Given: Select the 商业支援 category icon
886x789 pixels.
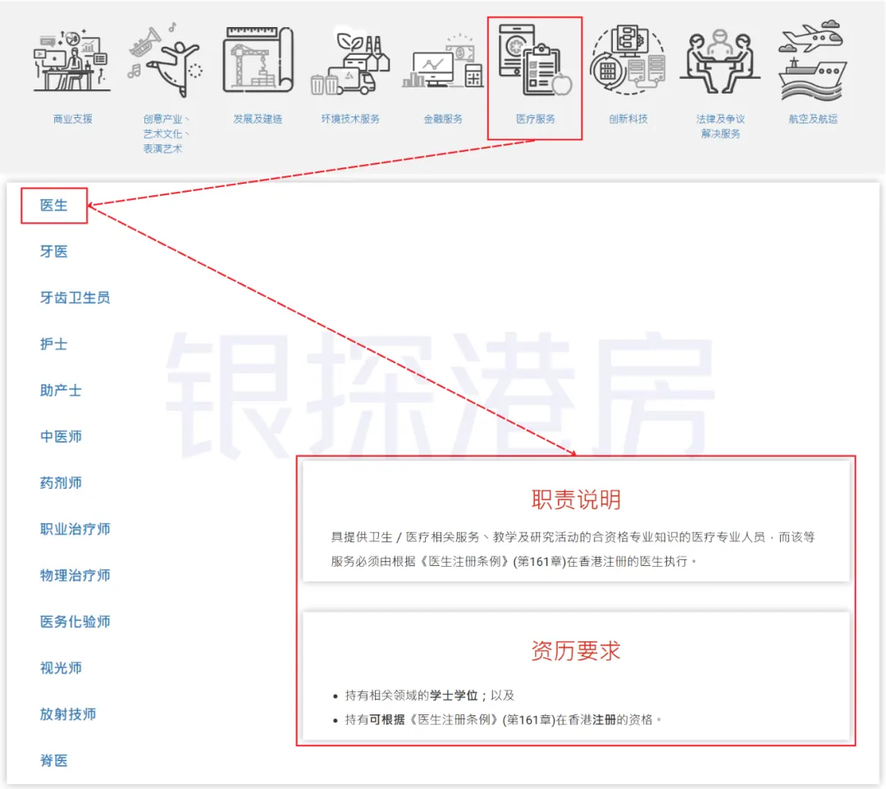Looking at the screenshot, I should (x=71, y=61).
